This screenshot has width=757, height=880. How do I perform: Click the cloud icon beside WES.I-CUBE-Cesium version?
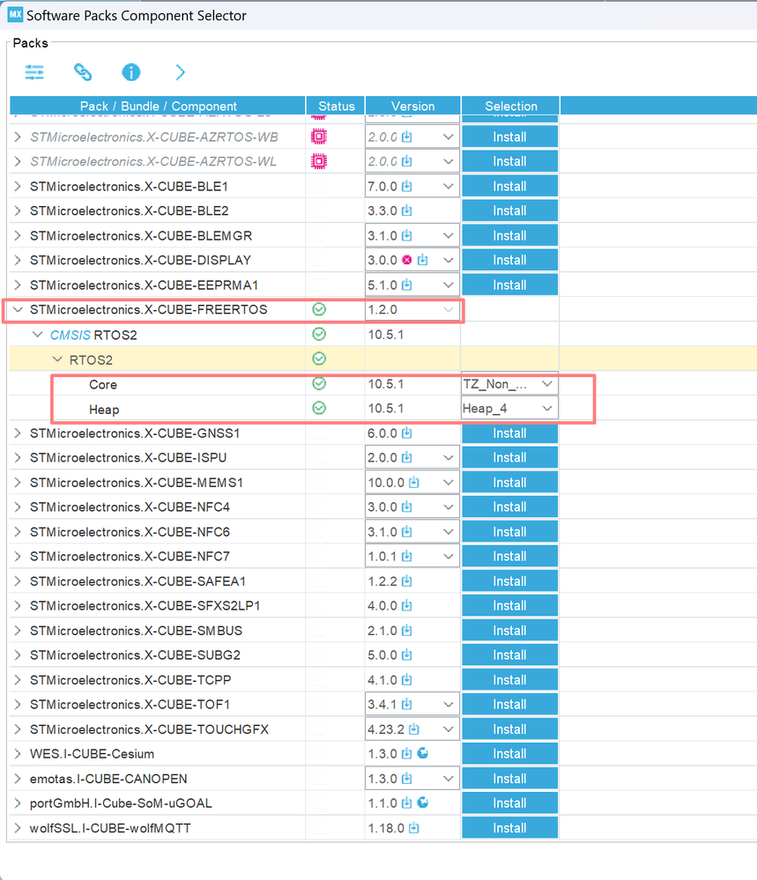(x=425, y=753)
